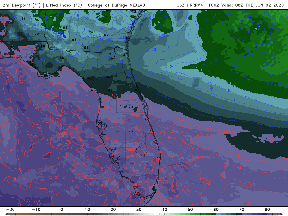Click the 60 value on the color scale
The height and width of the screenshot is (216, 288).
click(x=216, y=210)
